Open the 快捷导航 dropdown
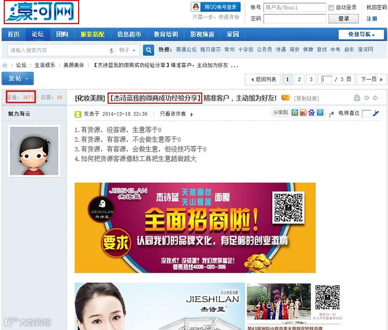The image size is (388, 330). coord(361,34)
